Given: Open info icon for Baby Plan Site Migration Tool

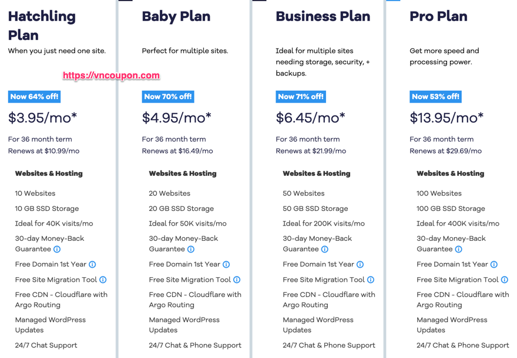Looking at the screenshot, I should (x=237, y=279).
